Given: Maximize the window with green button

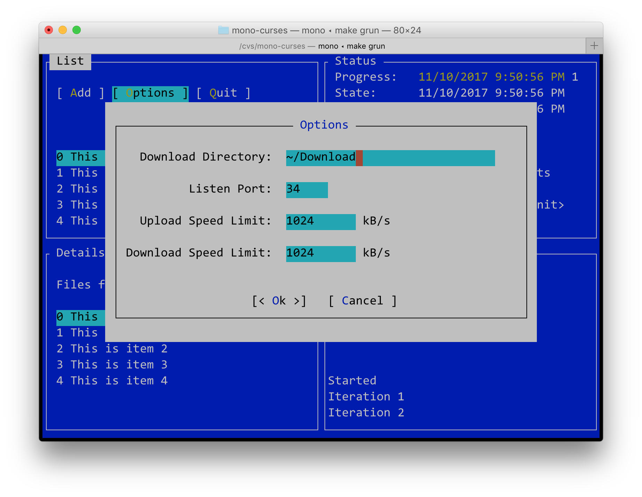Looking at the screenshot, I should click(x=77, y=30).
